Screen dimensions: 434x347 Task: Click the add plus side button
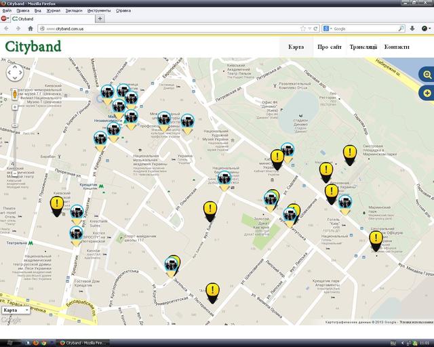(x=427, y=93)
